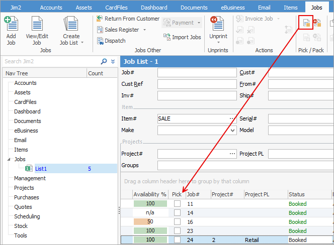Screen dimensions: 334x245
Task: Tick the Pick checkbox for job 23
Action: (177, 231)
